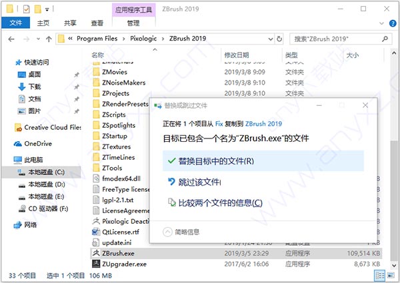The image size is (400, 283).
Task: Open the Help question mark icon
Action: (x=393, y=23)
